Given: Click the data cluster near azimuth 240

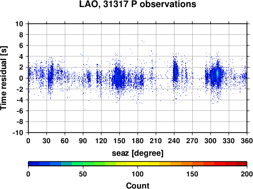Looking at the screenshot, I should (x=176, y=72).
